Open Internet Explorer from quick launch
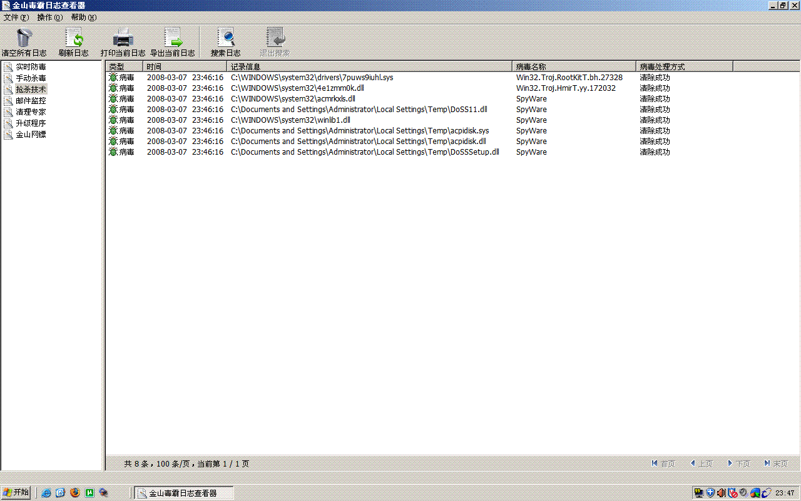Viewport: 801px width, 501px height. pos(46,493)
